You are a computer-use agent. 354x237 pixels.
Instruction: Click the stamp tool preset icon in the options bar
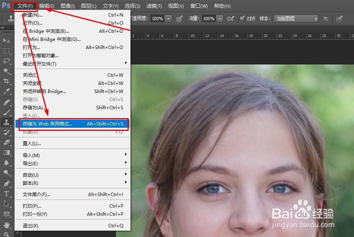11,19
